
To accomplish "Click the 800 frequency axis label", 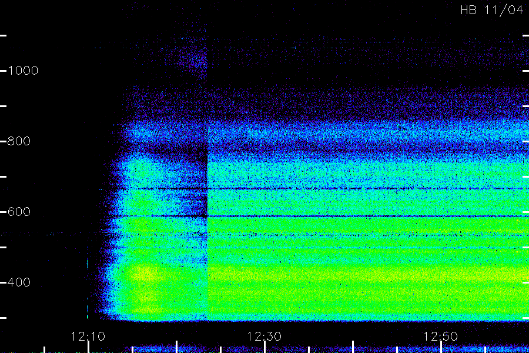I will click(19, 141).
